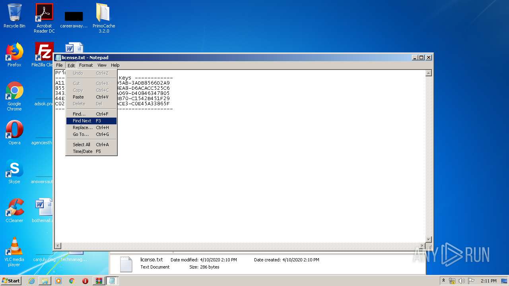The width and height of the screenshot is (509, 286).
Task: Open the PrimoCache 3.2.0 folder
Action: pos(104,18)
